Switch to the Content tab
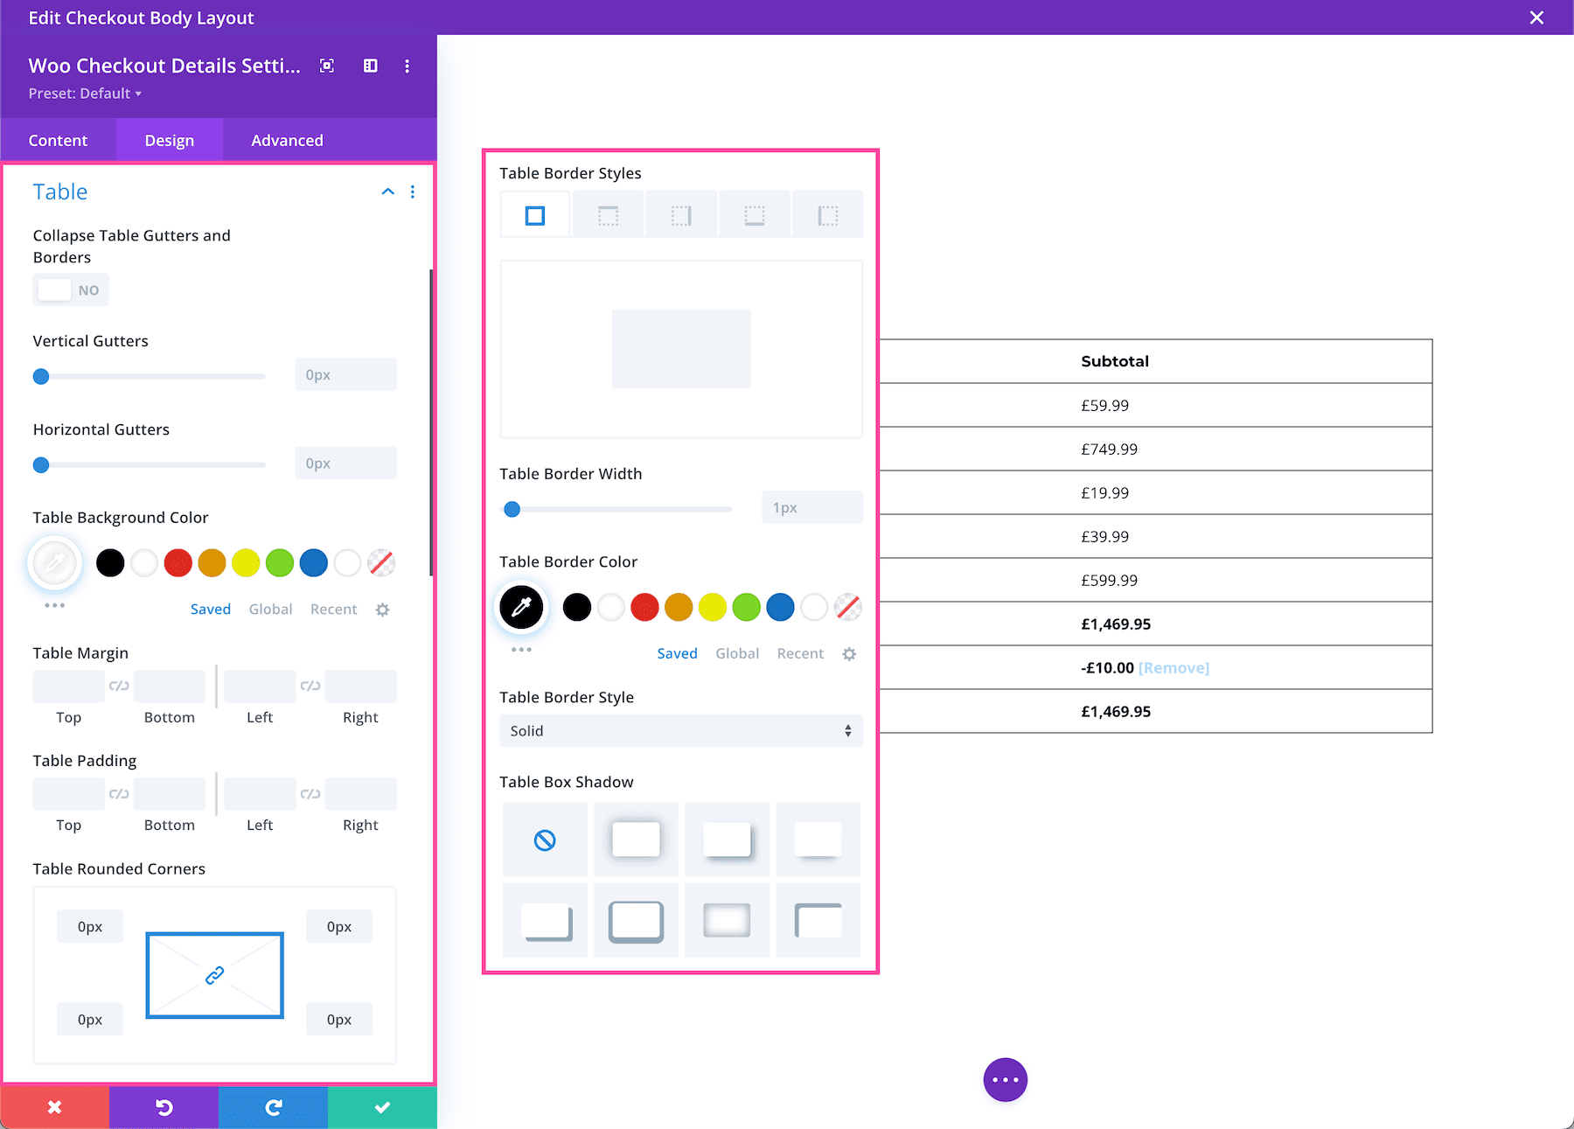This screenshot has width=1574, height=1129. tap(58, 140)
